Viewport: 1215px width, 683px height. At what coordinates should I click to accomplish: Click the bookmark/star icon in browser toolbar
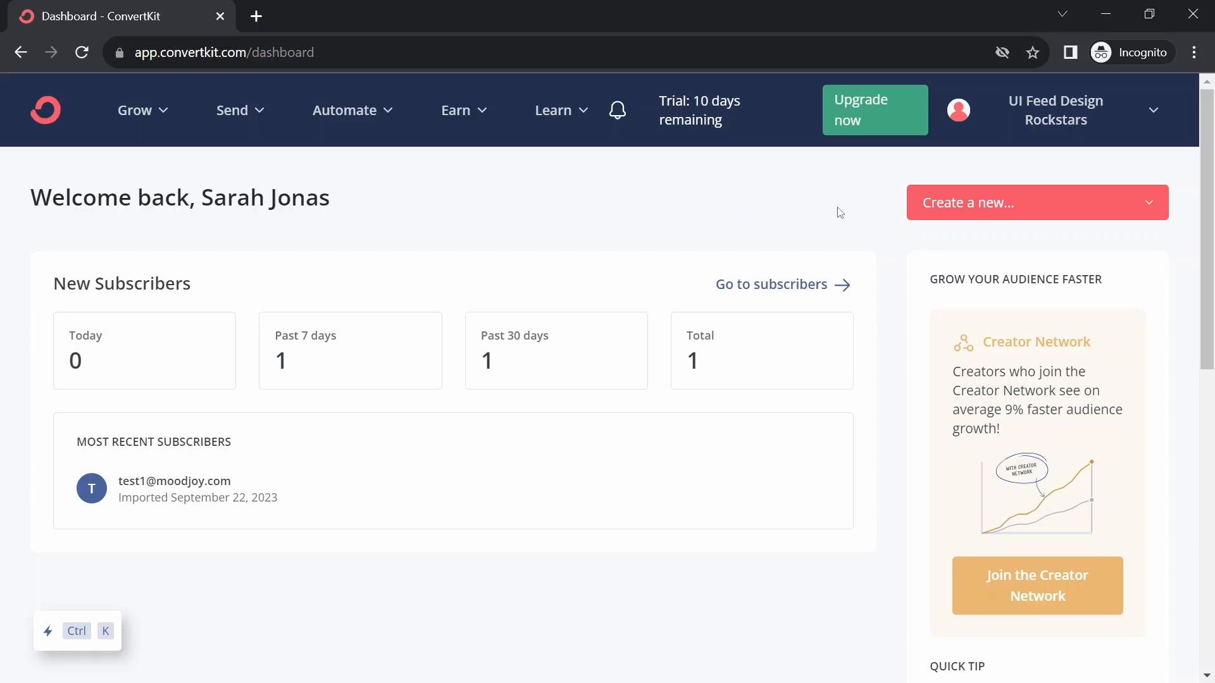pos(1032,52)
